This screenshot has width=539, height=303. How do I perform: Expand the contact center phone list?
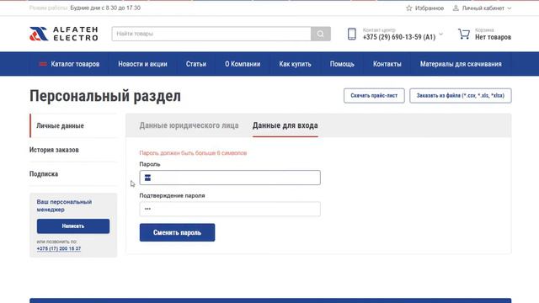[440, 34]
